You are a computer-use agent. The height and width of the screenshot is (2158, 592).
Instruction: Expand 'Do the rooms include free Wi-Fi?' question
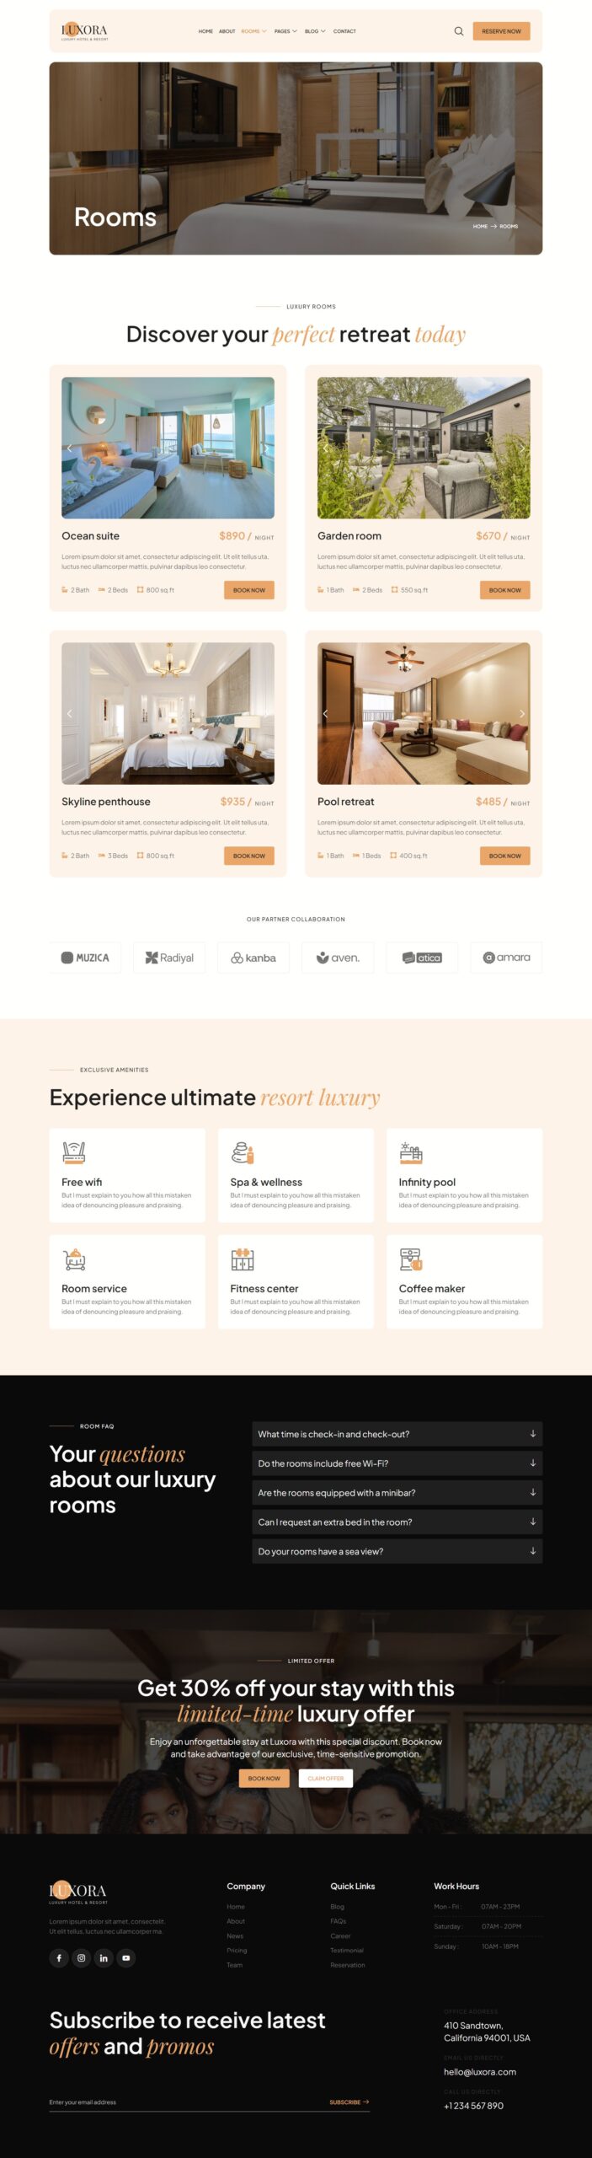397,1463
